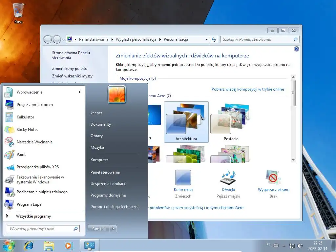Open Programy domyślne
This screenshot has width=336, height=252.
108,196
